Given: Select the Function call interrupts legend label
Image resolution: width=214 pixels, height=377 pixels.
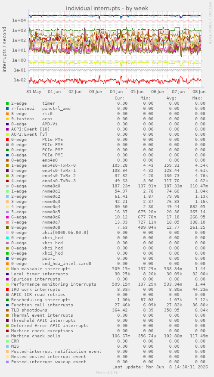Looking at the screenshot, I should [x=42, y=305].
